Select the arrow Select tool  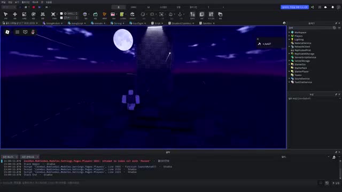[x=6, y=14]
